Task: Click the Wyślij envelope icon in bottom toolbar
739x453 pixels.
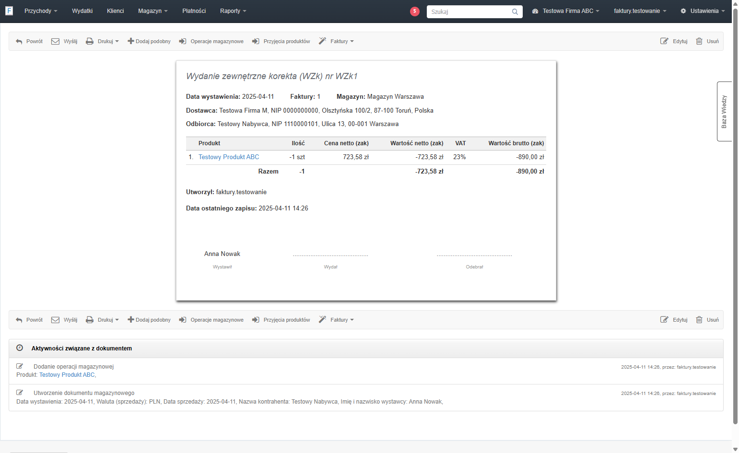Action: click(55, 320)
